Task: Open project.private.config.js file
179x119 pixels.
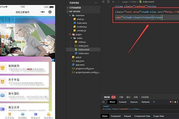Action: pos(88,72)
